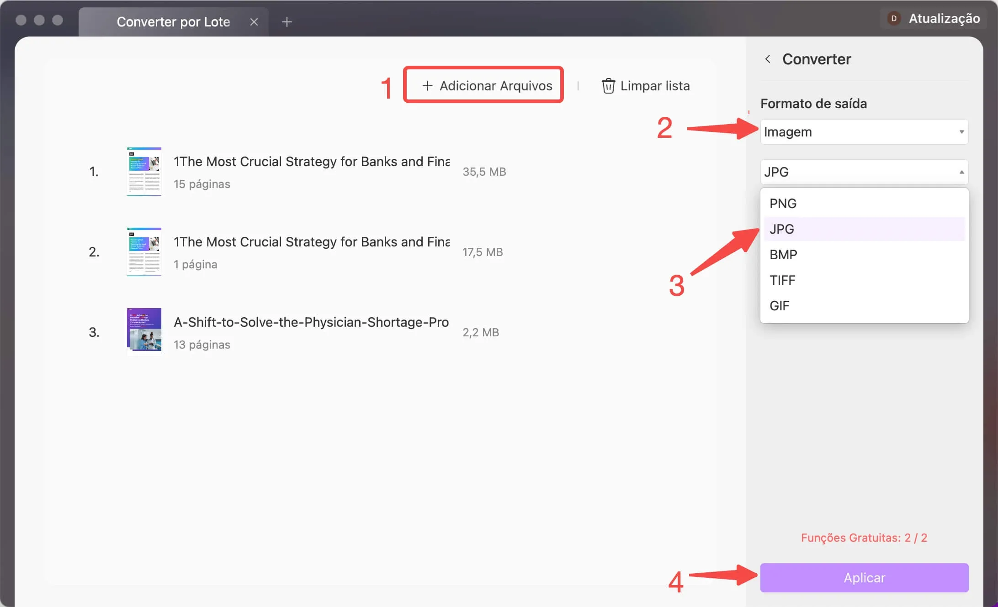Open the output format Imagem dropdown

[864, 131]
